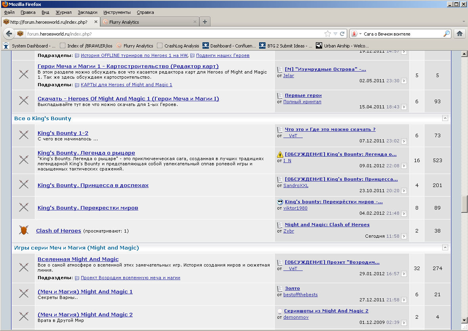
Task: Open (Меч и Магия) Might And Magic 1 forum
Action: point(85,292)
